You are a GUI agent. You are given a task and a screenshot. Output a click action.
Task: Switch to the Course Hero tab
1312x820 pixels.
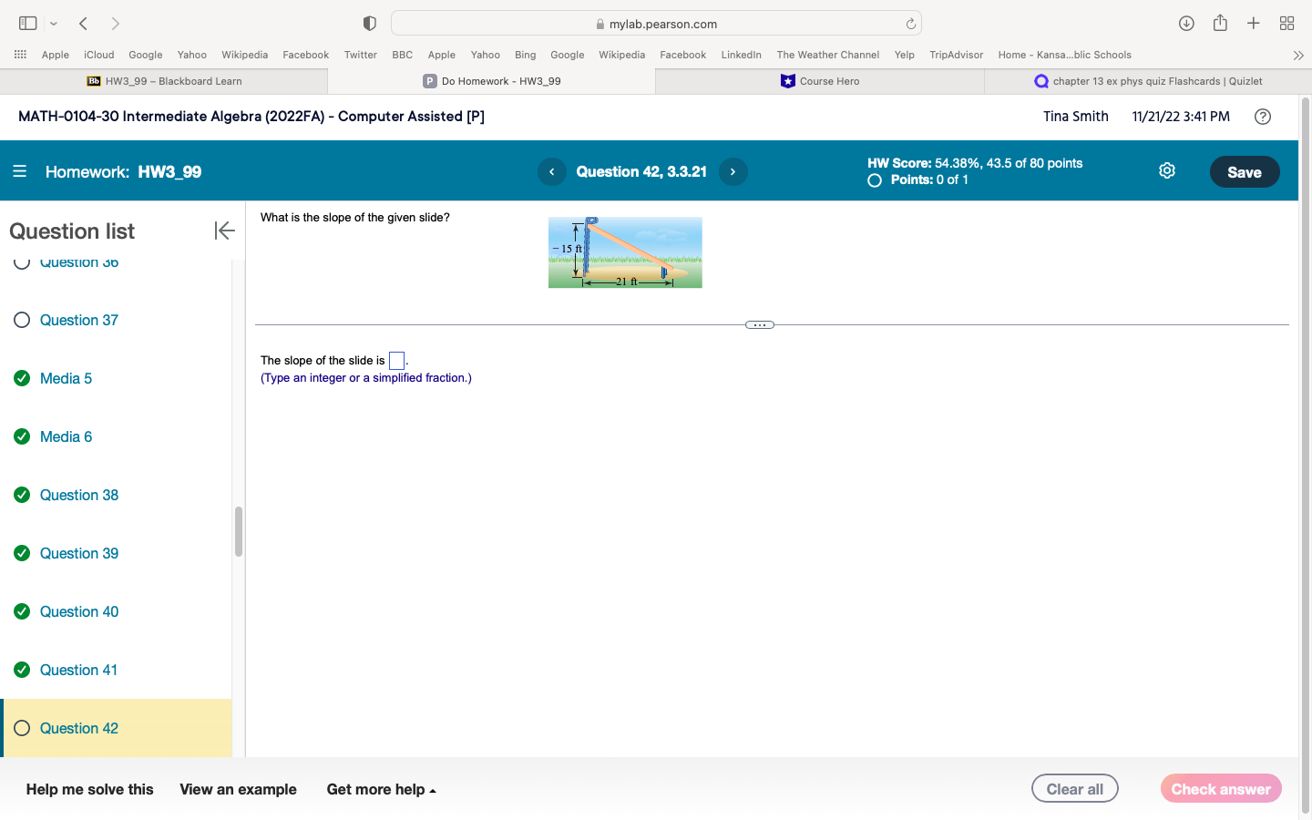(818, 81)
